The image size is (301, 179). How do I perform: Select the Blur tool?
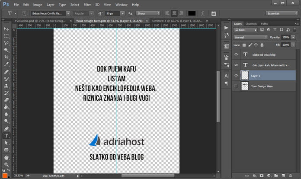[6, 114]
